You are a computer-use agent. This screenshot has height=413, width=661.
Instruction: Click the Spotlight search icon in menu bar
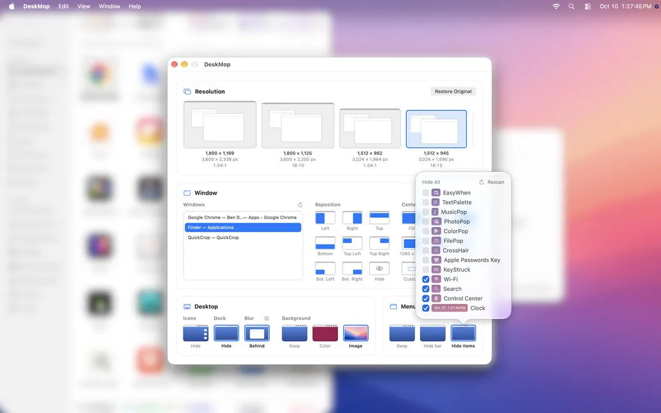(571, 6)
